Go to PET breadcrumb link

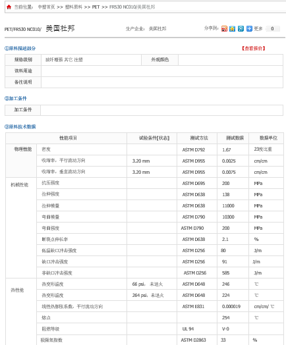pos(96,7)
